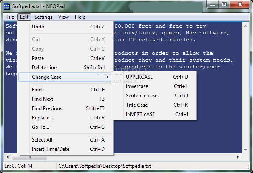
Task: Apply Title Case to the selection
Action: [x=154, y=105]
